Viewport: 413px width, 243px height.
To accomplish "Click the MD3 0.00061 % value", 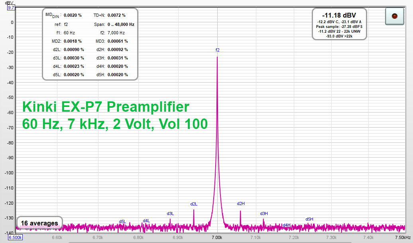I will (x=118, y=41).
